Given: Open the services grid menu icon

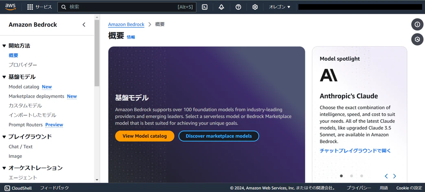Looking at the screenshot, I should (30, 7).
